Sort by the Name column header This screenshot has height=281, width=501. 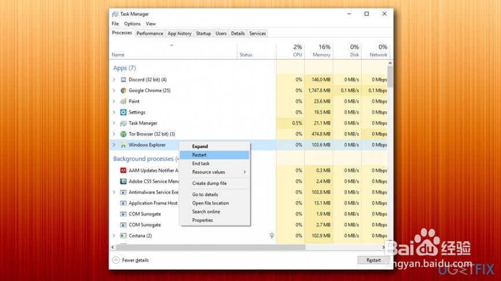174,51
